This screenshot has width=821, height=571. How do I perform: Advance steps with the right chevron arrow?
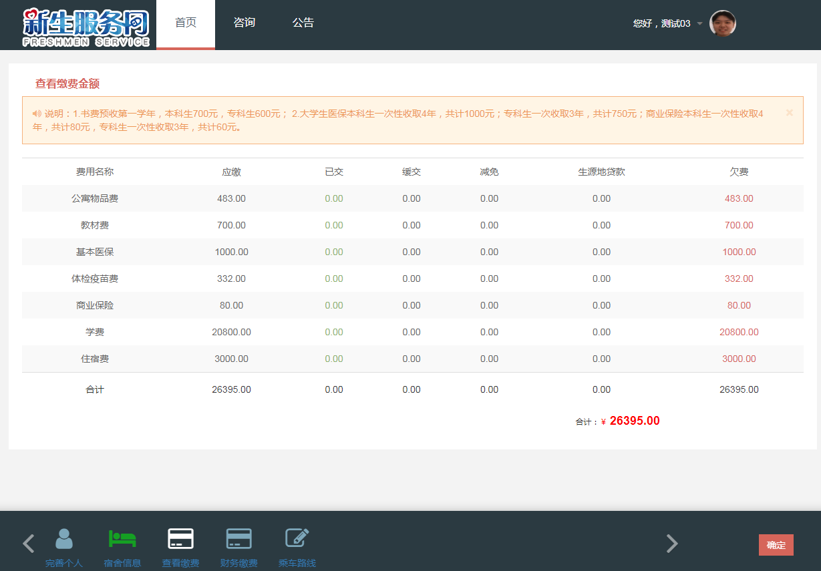pos(672,544)
